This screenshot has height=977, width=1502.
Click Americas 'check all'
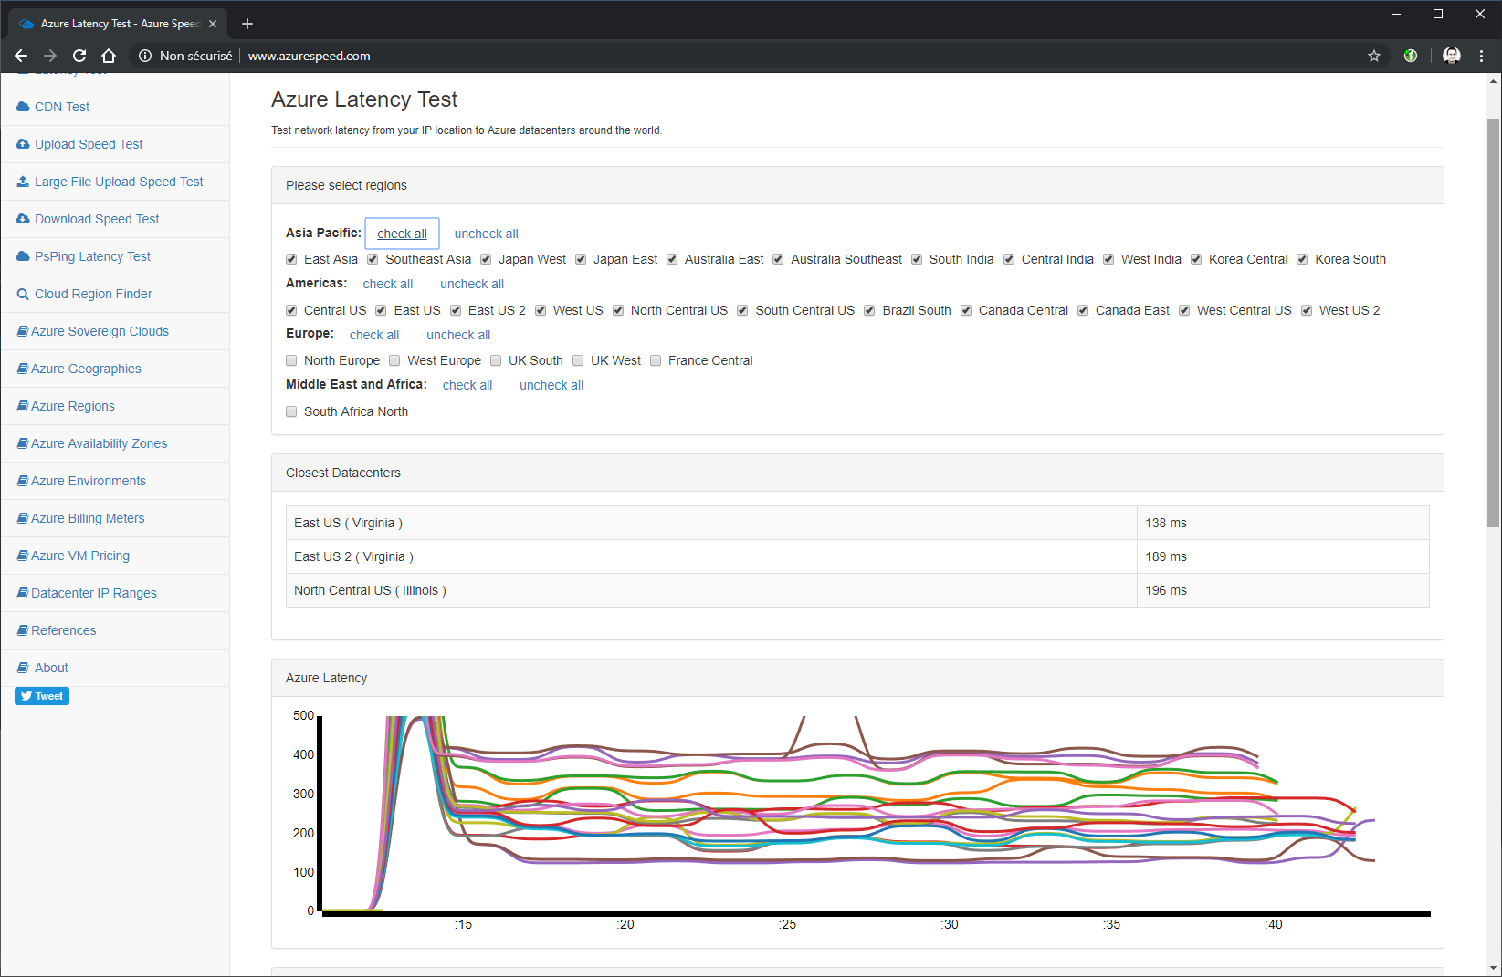click(x=388, y=284)
